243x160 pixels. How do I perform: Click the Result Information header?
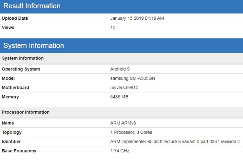pyautogui.click(x=32, y=6)
